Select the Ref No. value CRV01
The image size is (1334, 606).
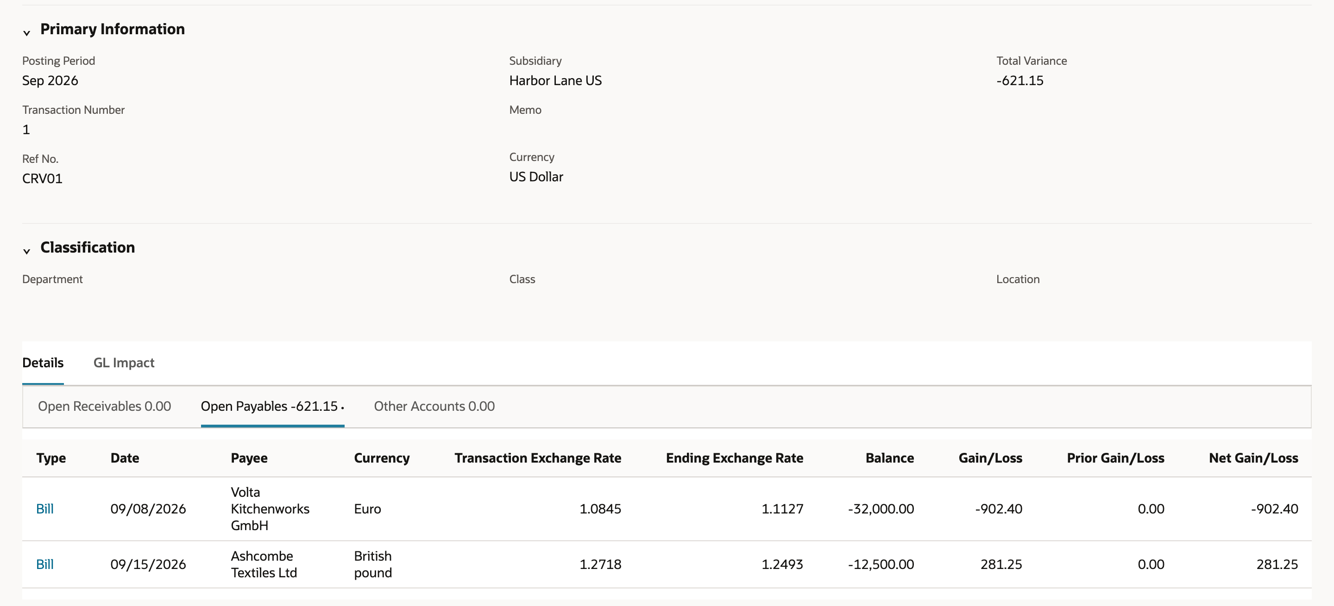pos(42,179)
